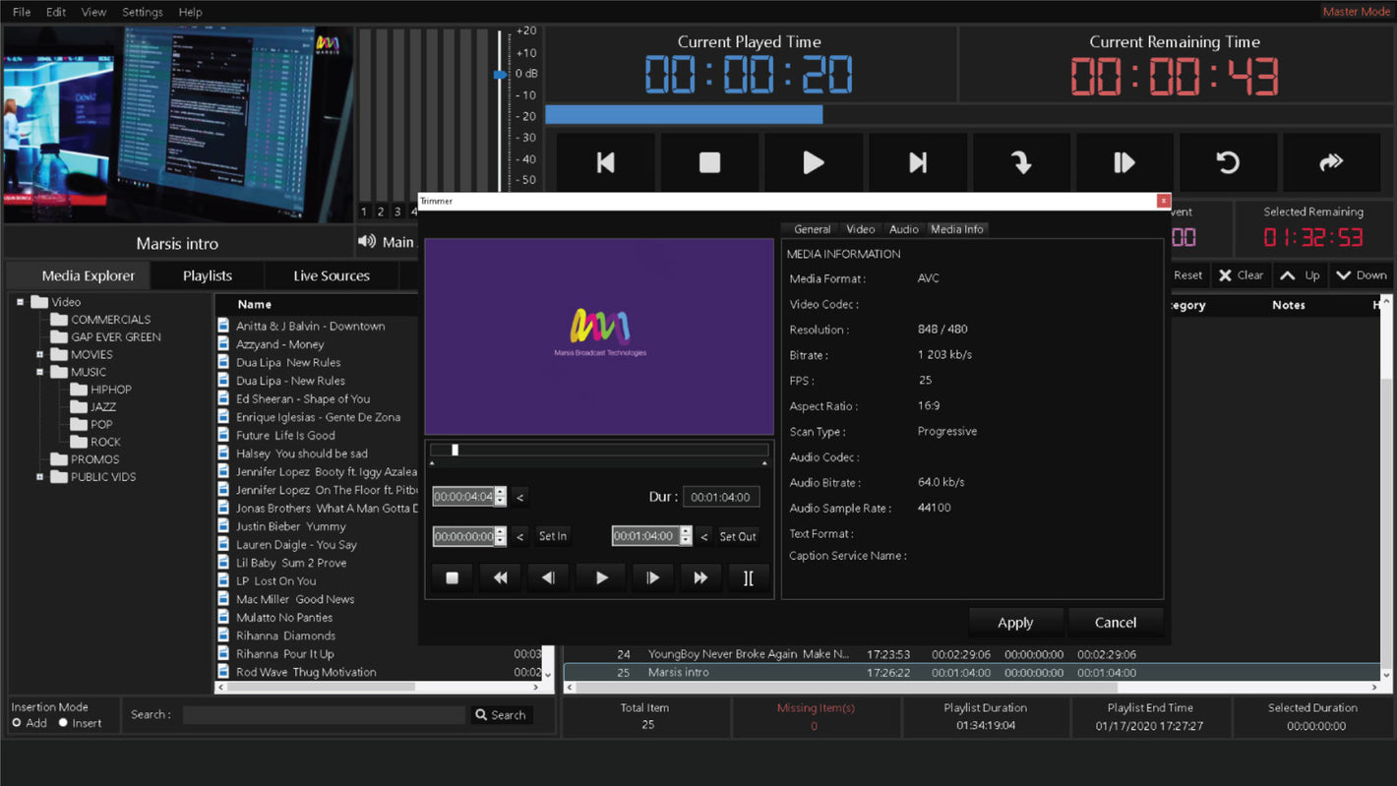
Task: Adjust the master volume slider handle
Action: (500, 74)
